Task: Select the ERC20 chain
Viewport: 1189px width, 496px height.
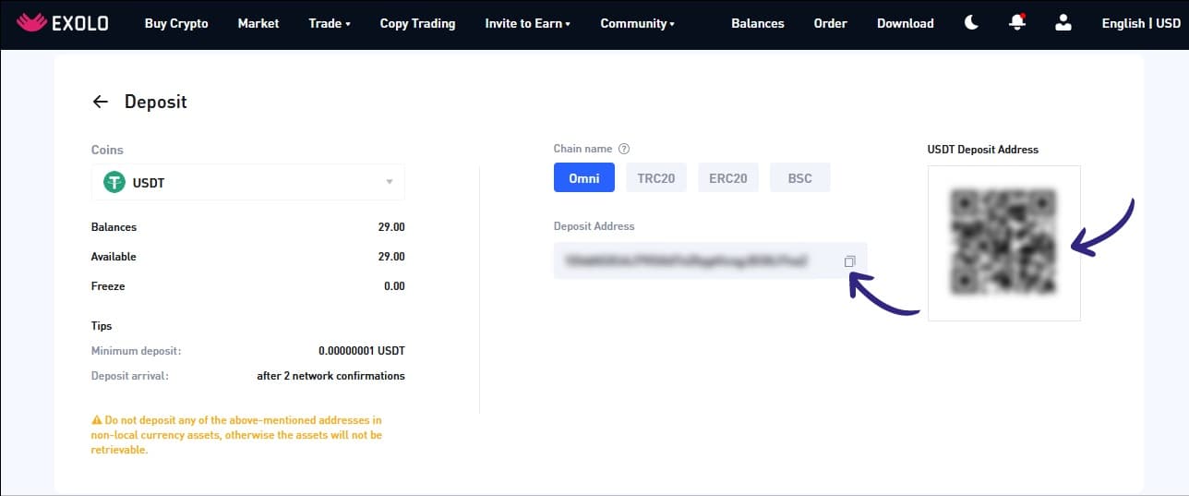Action: (728, 178)
